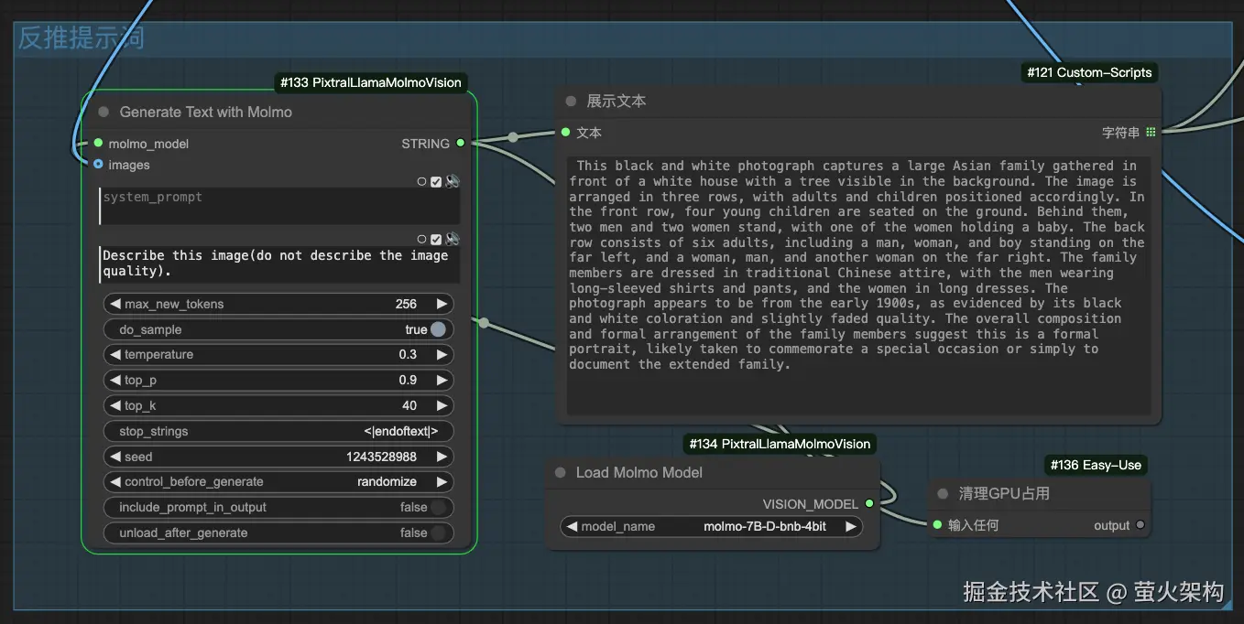Select previous control_before_generate option
The height and width of the screenshot is (624, 1244).
click(115, 481)
